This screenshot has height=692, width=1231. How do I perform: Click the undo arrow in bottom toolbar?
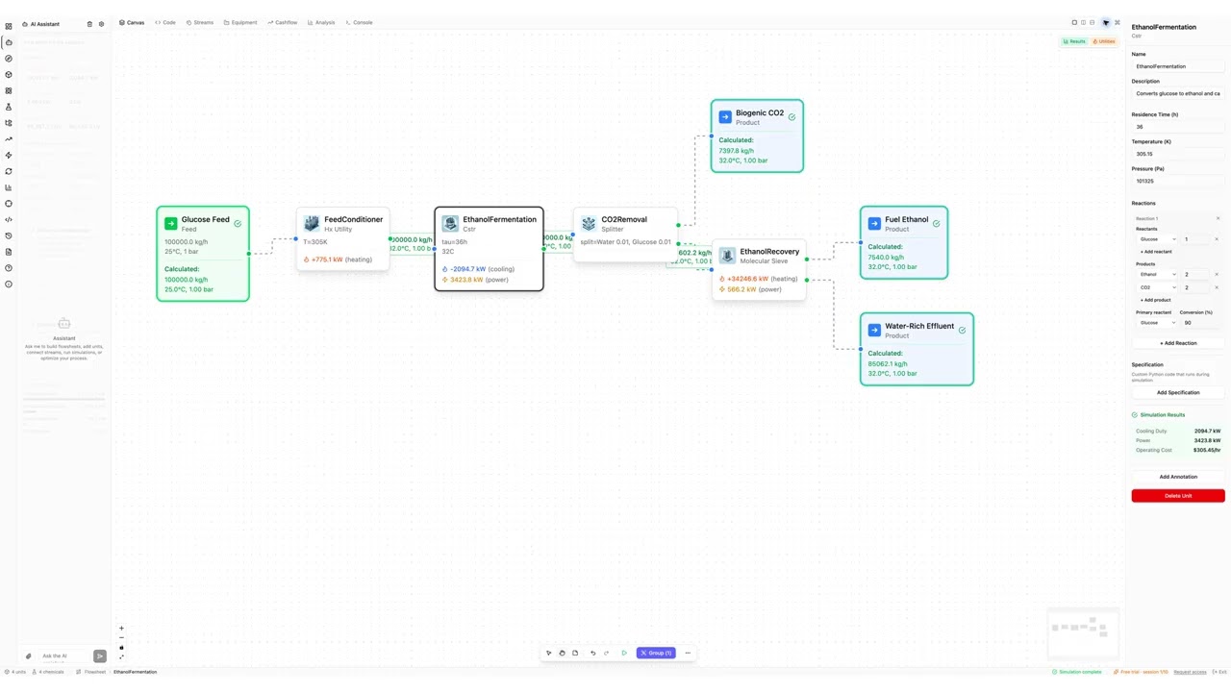(x=592, y=653)
